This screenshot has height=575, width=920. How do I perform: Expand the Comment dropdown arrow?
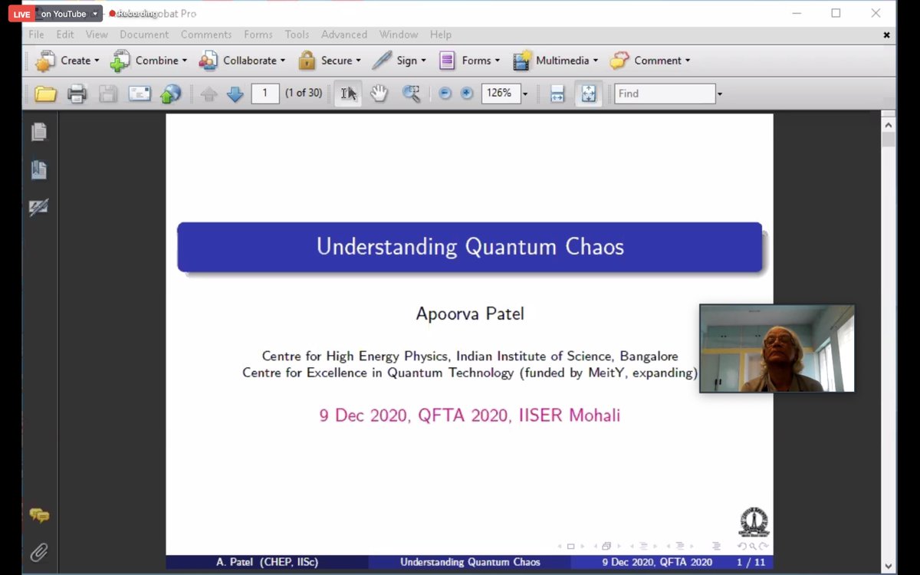click(688, 61)
